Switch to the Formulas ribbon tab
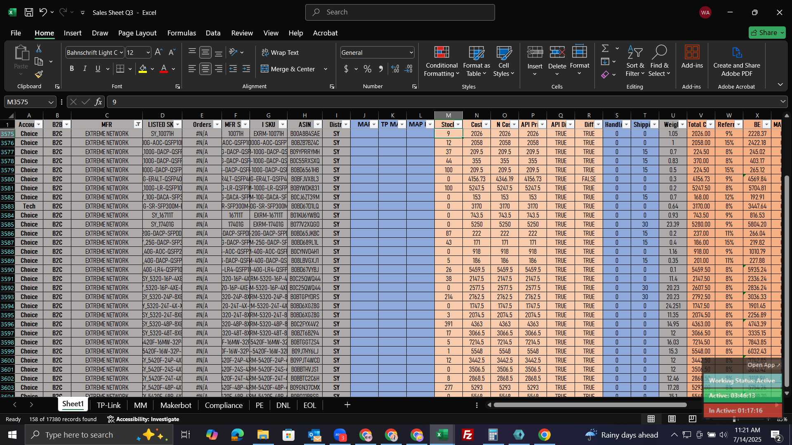Image resolution: width=792 pixels, height=445 pixels. pyautogui.click(x=181, y=33)
